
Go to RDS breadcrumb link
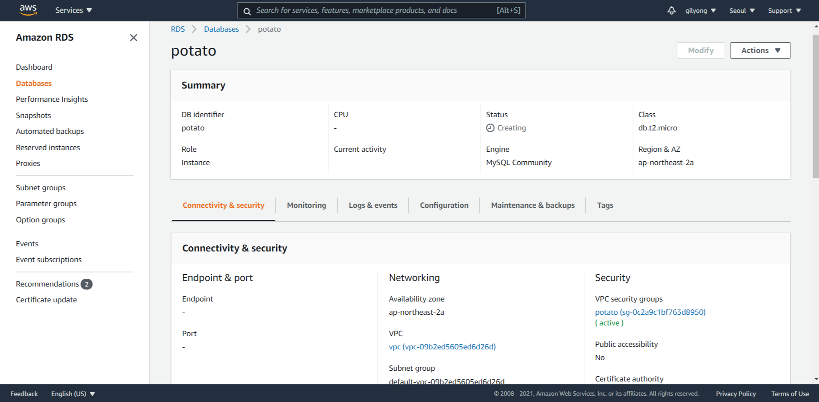(x=178, y=29)
